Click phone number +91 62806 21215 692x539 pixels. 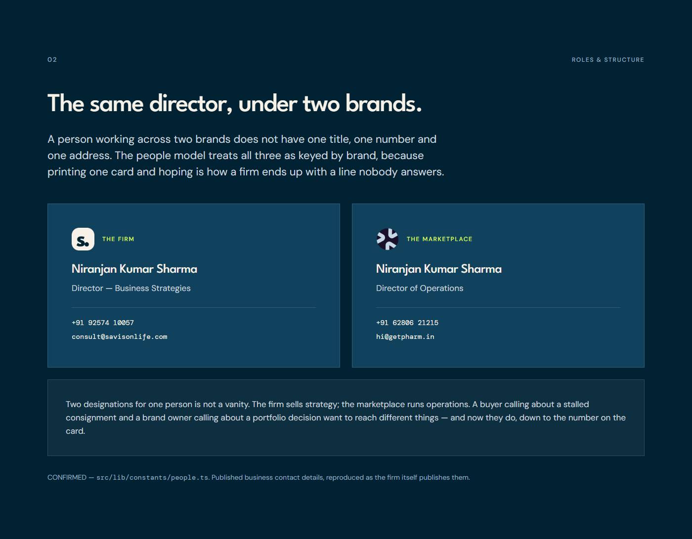click(407, 323)
